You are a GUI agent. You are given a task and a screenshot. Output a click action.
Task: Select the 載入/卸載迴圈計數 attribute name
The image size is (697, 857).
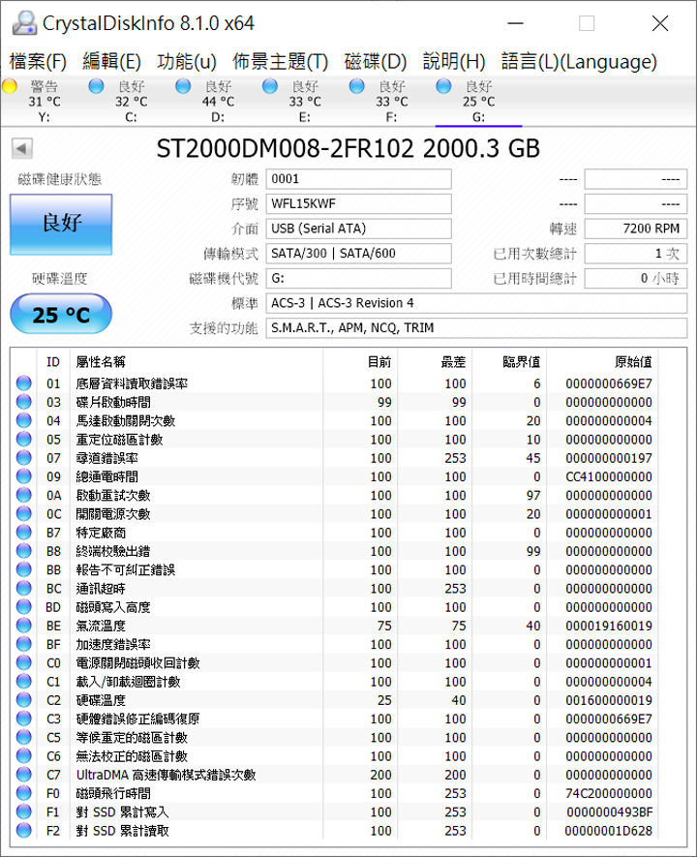pyautogui.click(x=128, y=682)
